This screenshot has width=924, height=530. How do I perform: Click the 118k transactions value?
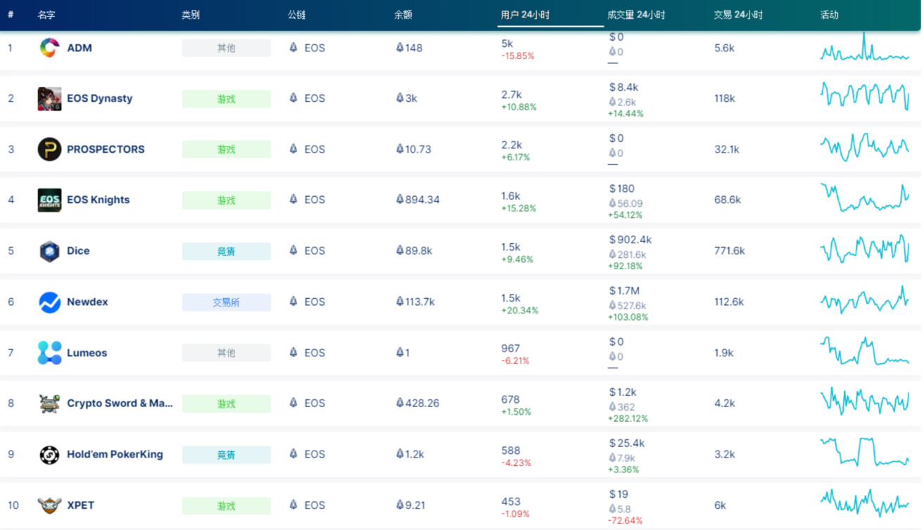pyautogui.click(x=725, y=98)
